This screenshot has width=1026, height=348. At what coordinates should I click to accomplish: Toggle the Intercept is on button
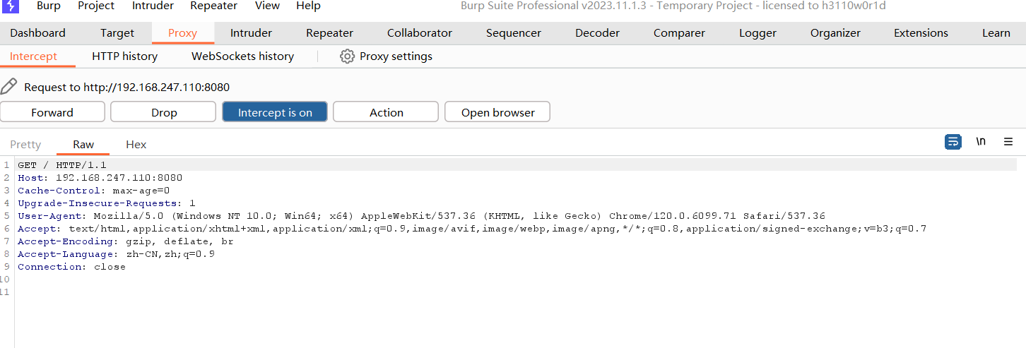(275, 112)
